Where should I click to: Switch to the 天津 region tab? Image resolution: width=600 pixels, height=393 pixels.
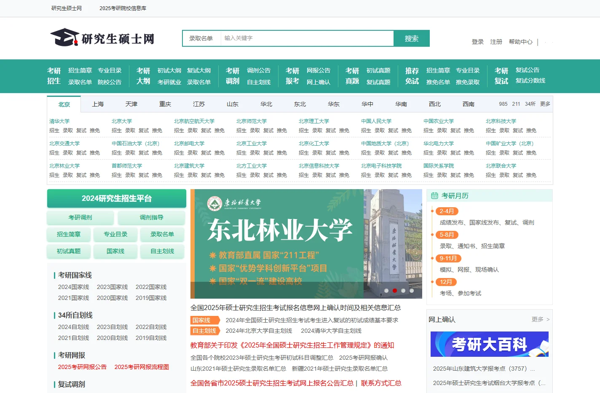pyautogui.click(x=131, y=104)
